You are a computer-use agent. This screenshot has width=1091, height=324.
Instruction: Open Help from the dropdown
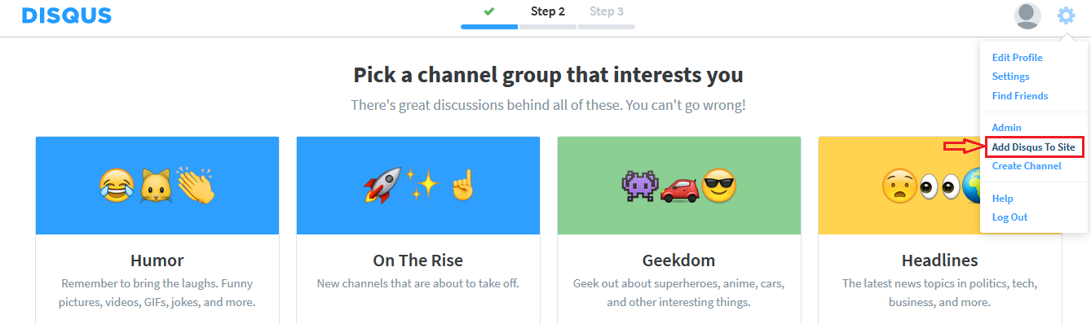(1002, 199)
